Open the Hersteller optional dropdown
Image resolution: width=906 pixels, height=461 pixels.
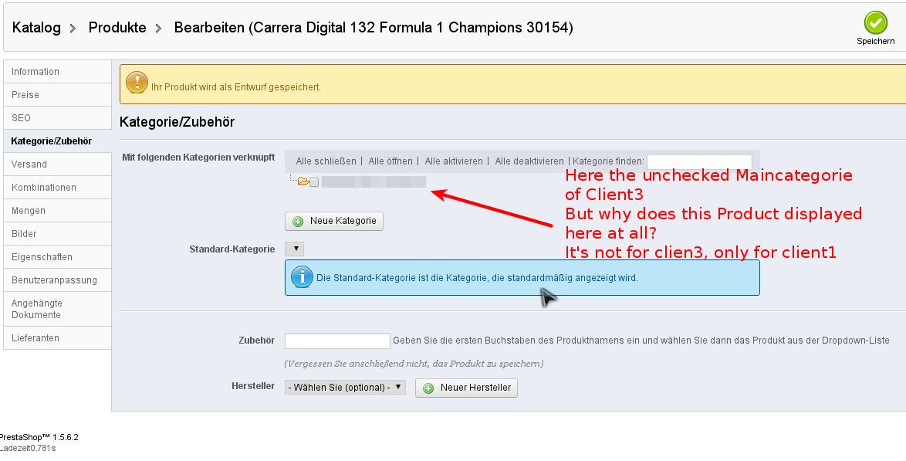click(345, 387)
